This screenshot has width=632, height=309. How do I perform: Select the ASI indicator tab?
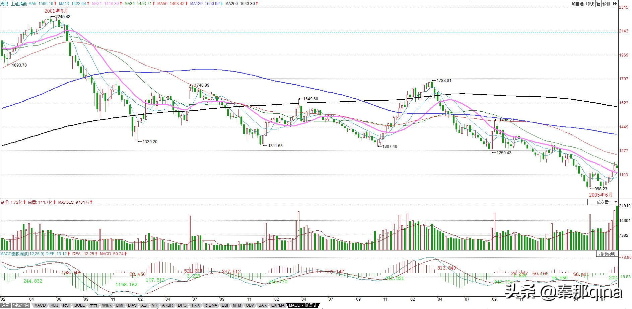coord(144,305)
